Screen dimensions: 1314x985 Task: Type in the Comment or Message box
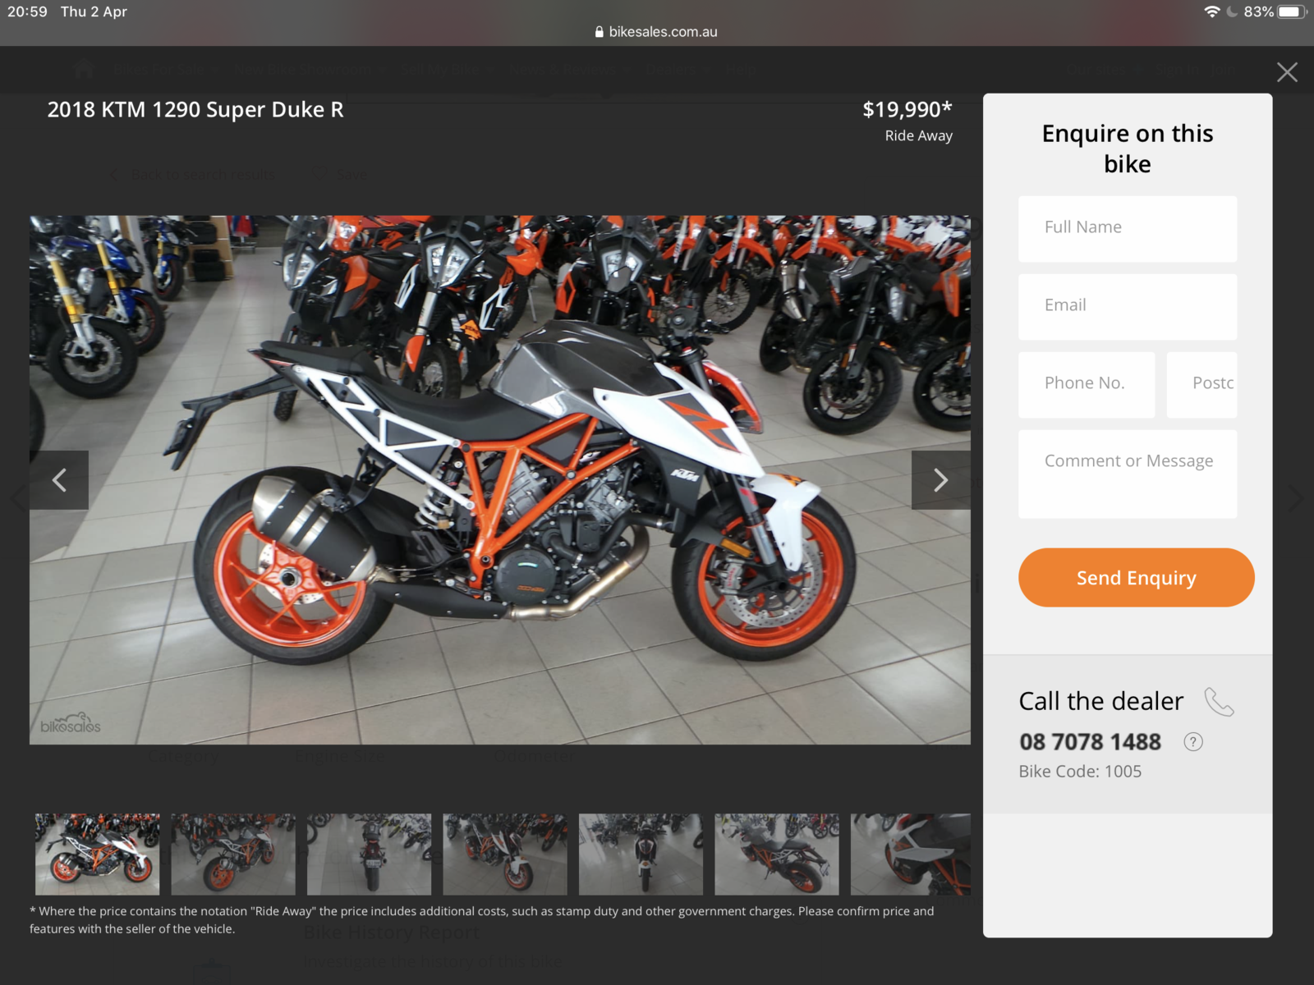(1127, 474)
